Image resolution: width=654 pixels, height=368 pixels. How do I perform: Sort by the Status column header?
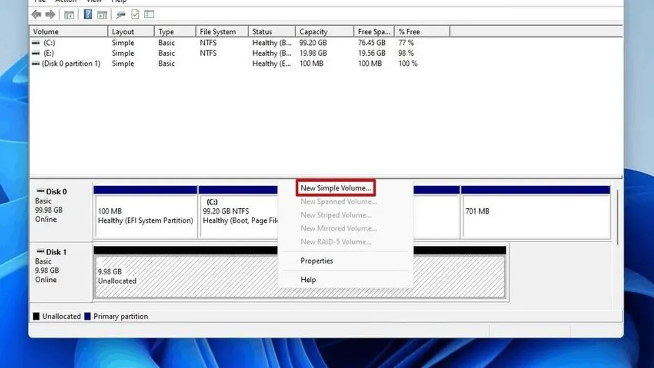271,32
